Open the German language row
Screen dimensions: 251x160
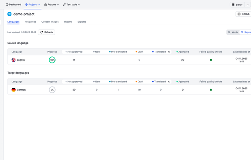click(129, 90)
